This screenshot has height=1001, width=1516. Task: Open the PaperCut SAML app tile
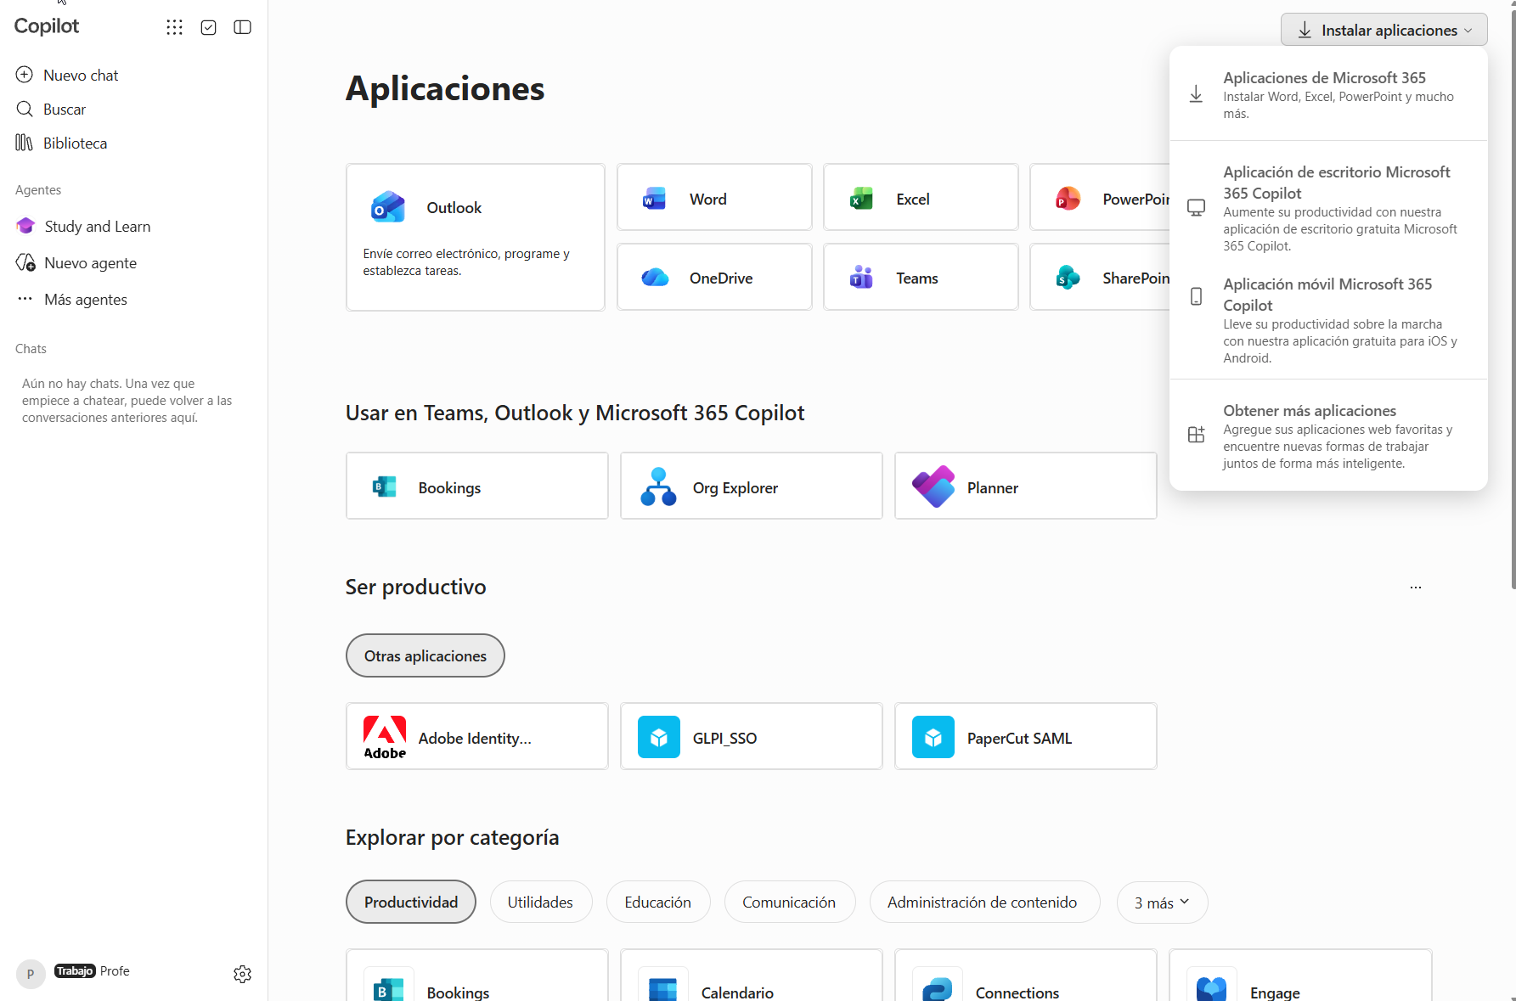[x=1026, y=736]
